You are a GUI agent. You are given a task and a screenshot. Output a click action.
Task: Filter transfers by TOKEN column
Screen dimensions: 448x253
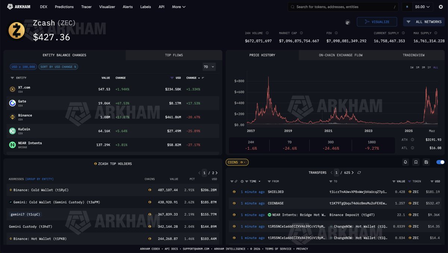point(410,181)
